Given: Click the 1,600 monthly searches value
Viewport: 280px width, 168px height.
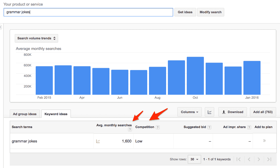Looking at the screenshot, I should coord(127,141).
